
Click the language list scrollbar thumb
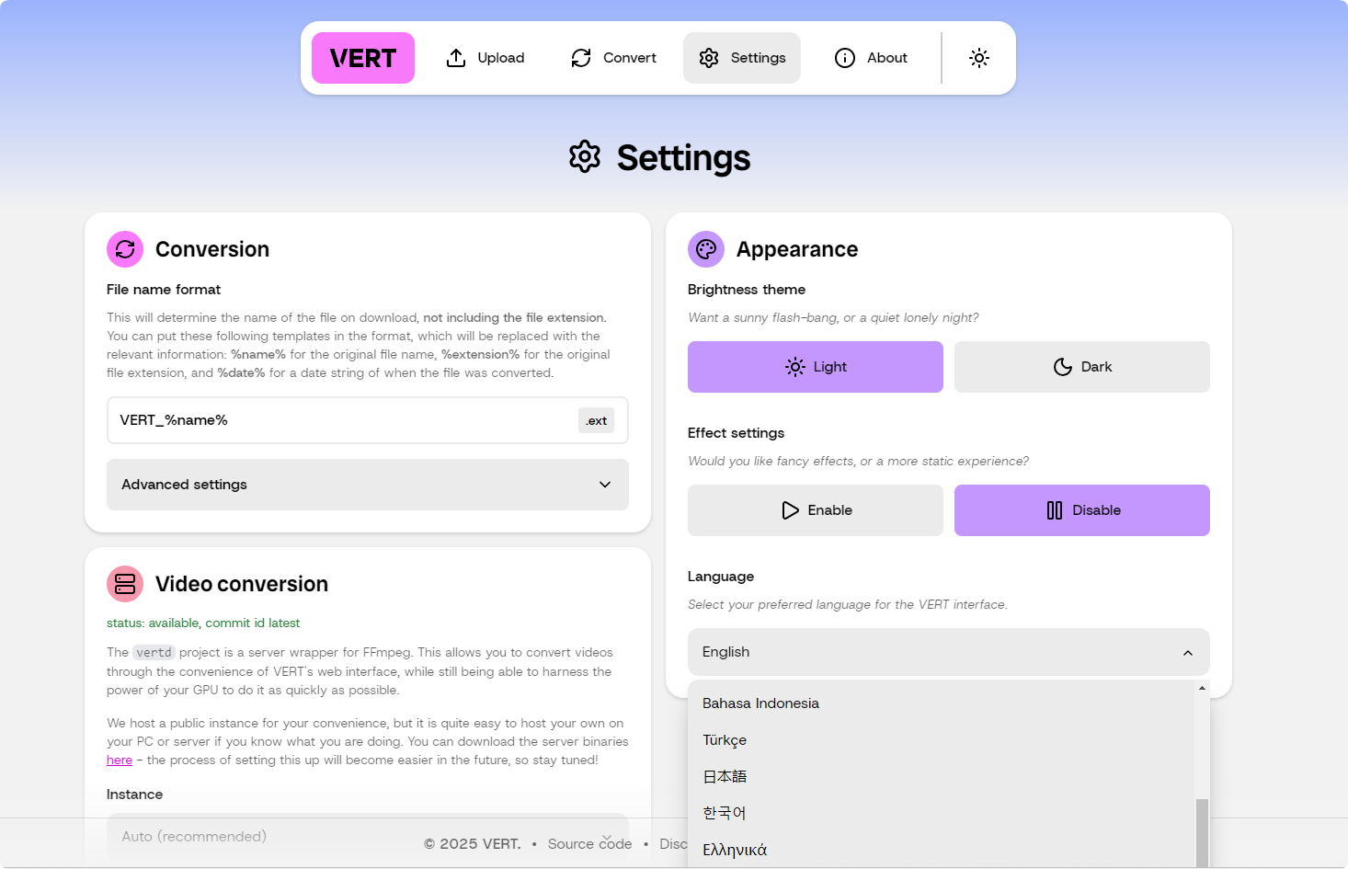(1202, 832)
